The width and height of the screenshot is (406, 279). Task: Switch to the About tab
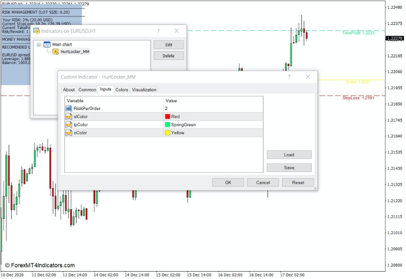coord(69,90)
